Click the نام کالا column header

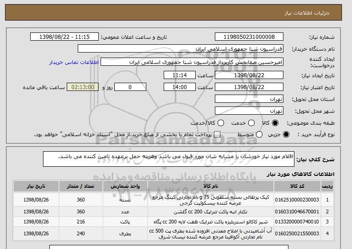coord(211,186)
